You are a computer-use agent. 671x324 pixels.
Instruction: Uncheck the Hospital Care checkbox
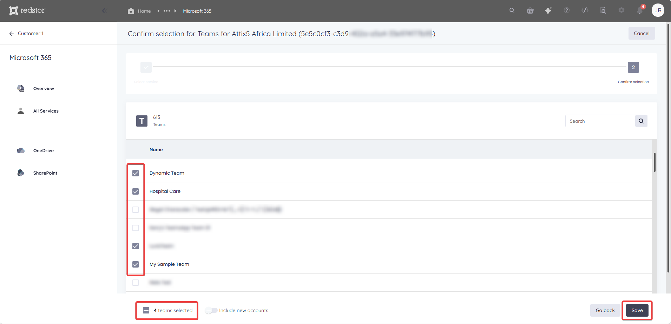click(136, 191)
